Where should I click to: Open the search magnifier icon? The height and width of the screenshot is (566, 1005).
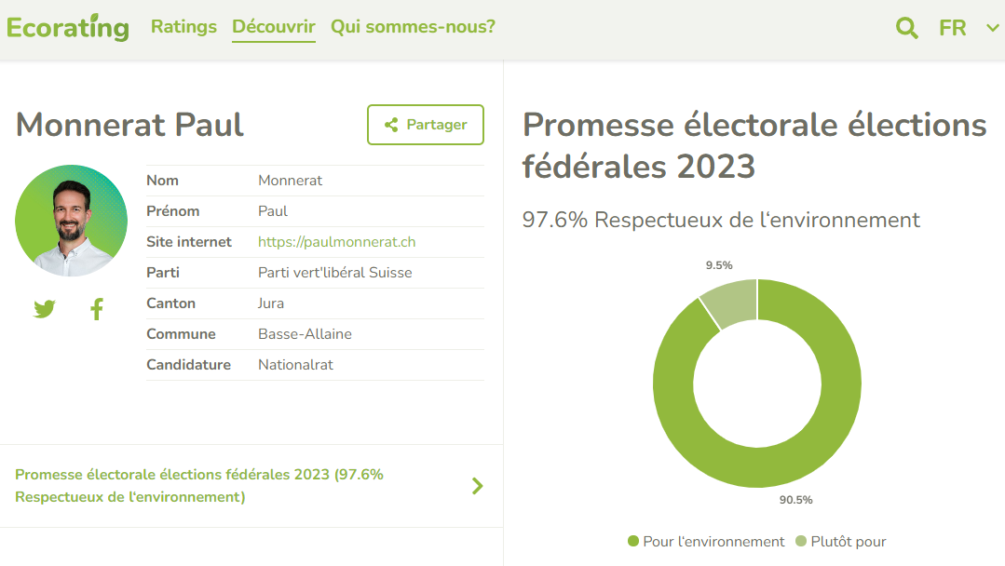tap(906, 28)
